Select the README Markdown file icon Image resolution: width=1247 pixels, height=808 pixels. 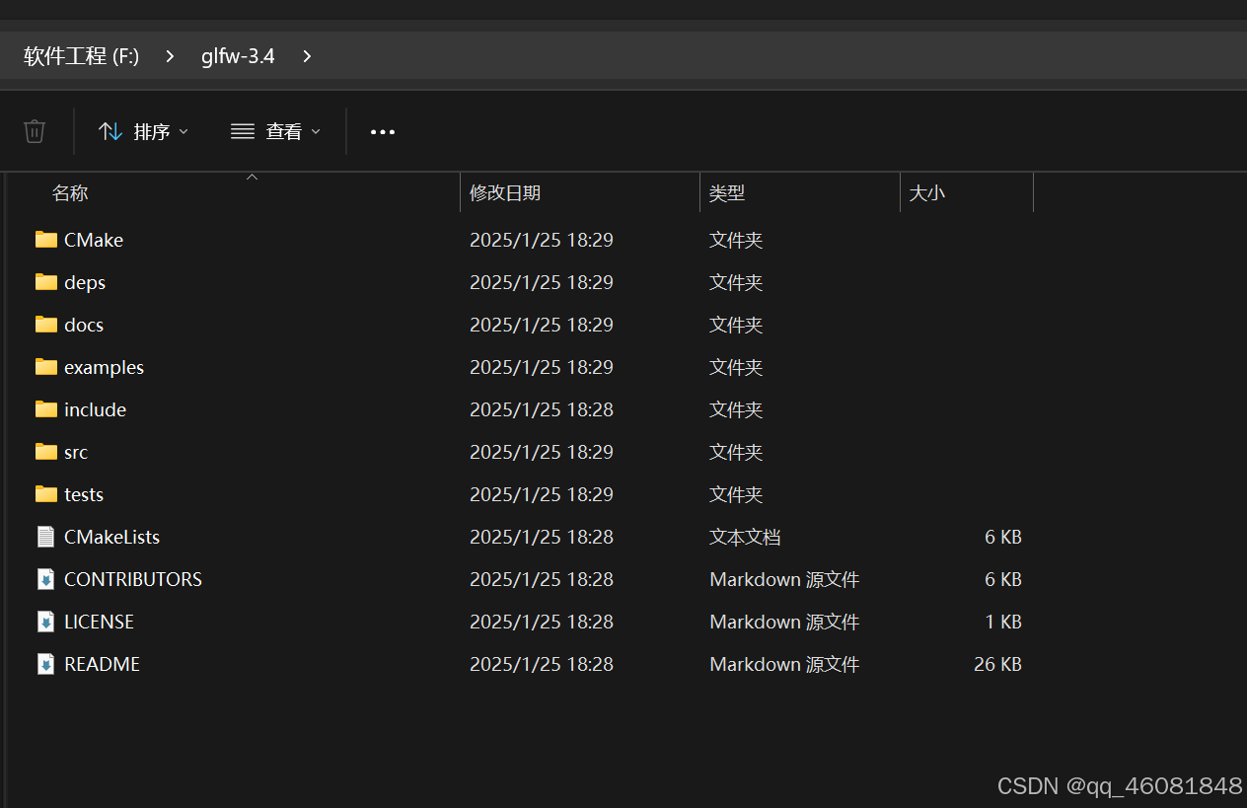(45, 663)
